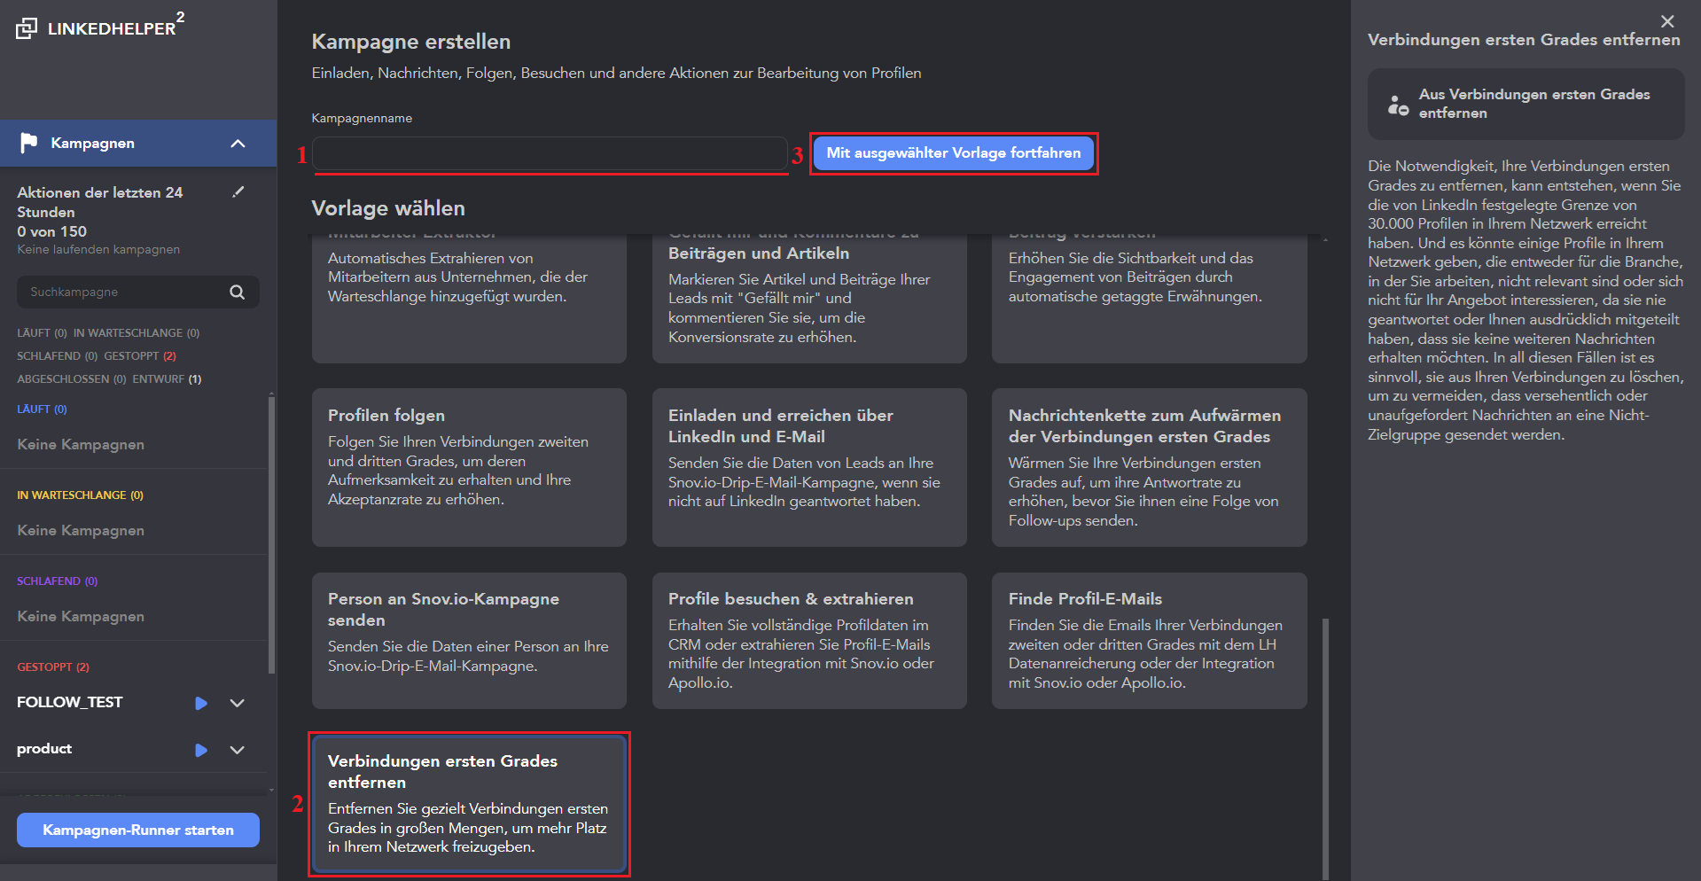Start the FOLLOW_TEST campaign with play icon
Viewport: 1701px width, 881px height.
pyautogui.click(x=201, y=703)
